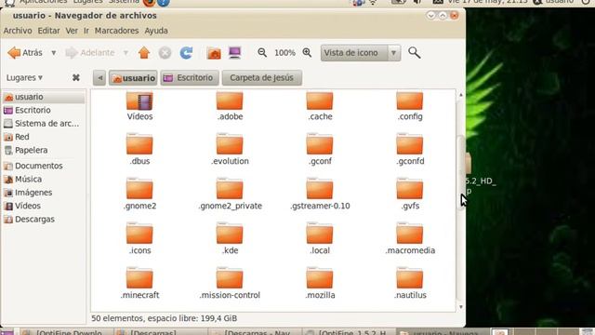Open the Ir menu
Viewport: 595px width, 335px height.
[x=86, y=31]
